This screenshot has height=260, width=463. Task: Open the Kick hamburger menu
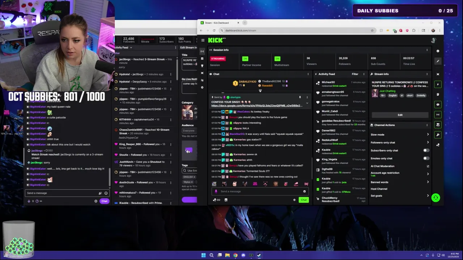(203, 40)
